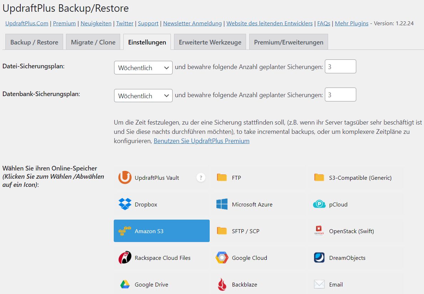The image size is (424, 294).
Task: Choose the Email envelope icon
Action: point(319,284)
